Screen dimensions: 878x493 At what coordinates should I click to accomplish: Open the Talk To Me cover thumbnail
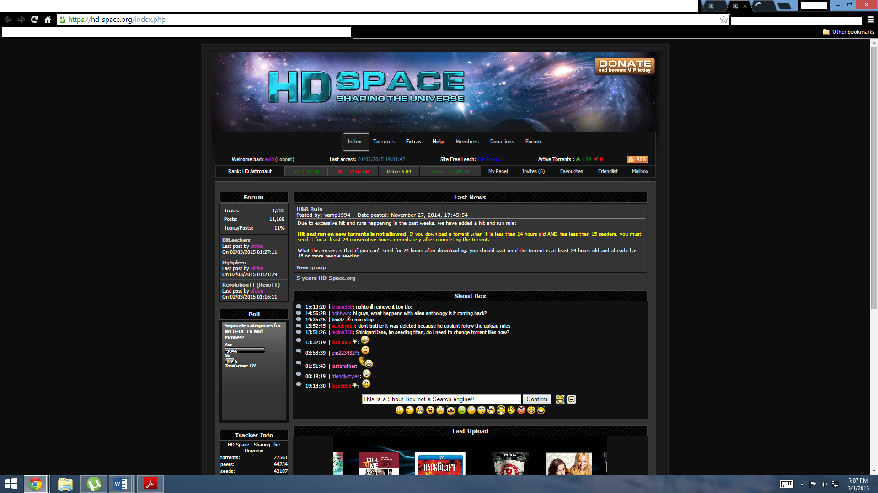pos(379,463)
